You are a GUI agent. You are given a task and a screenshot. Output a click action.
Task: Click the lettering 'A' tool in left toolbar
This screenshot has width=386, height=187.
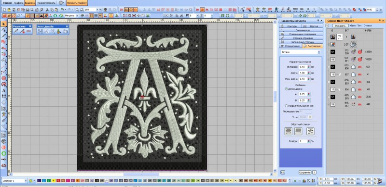pyautogui.click(x=4, y=90)
